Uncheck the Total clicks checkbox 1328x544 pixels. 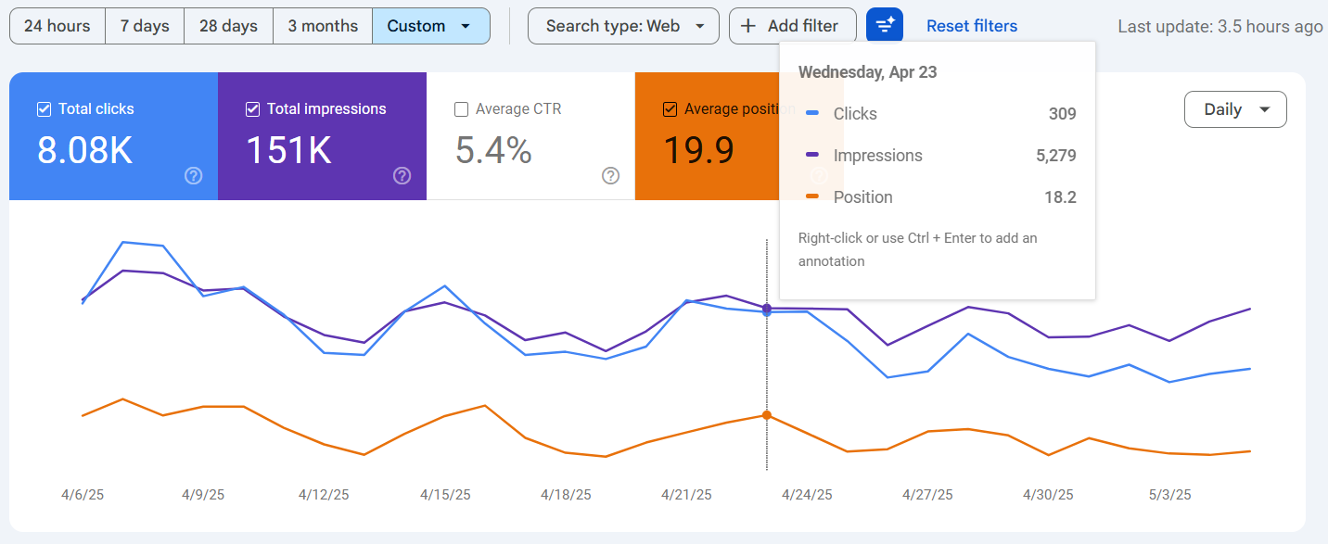click(44, 109)
